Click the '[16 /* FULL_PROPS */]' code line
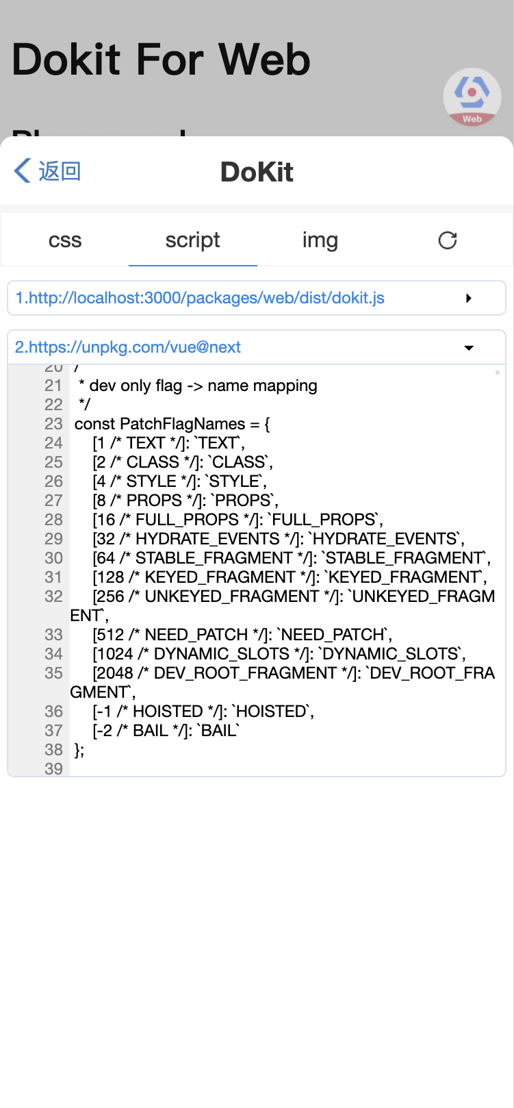This screenshot has height=1108, width=514. point(238,520)
